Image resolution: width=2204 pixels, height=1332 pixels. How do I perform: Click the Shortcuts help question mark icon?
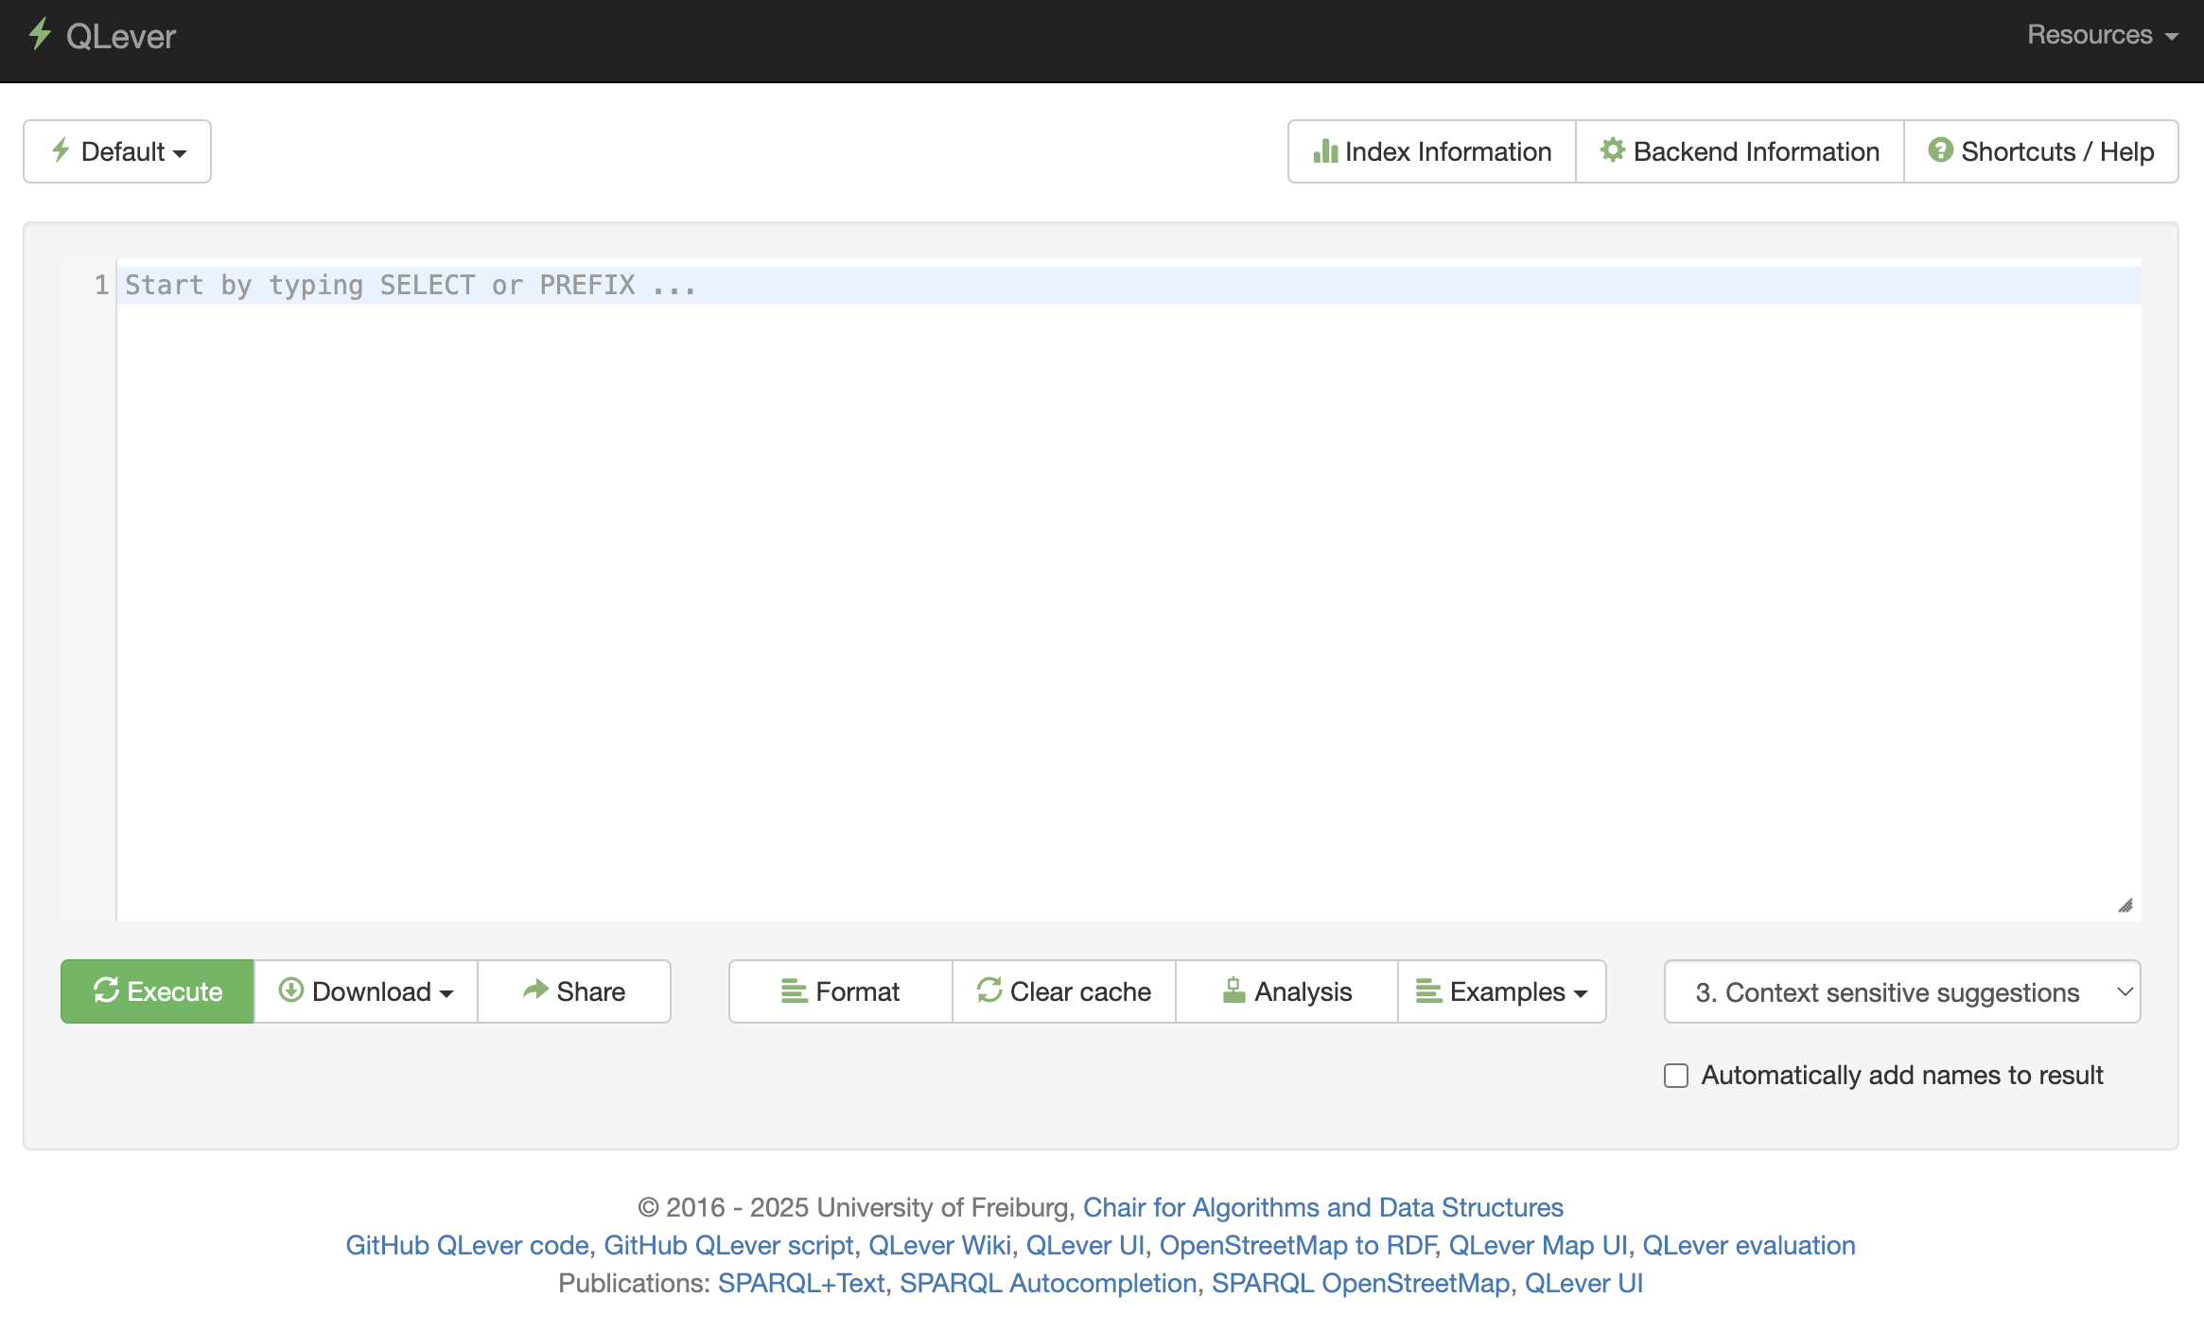click(x=1941, y=149)
